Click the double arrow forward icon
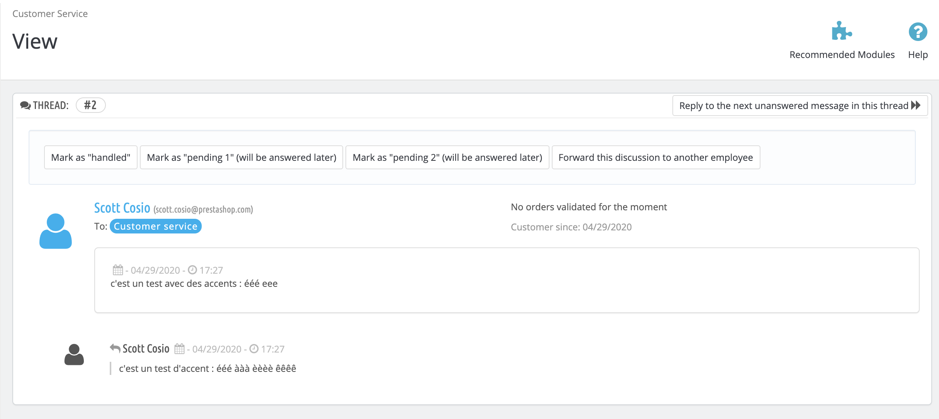This screenshot has width=939, height=419. [916, 105]
